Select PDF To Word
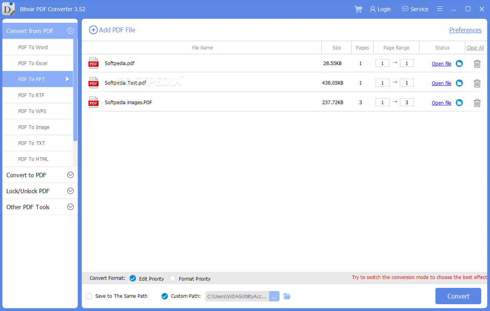490x311 pixels. [37, 47]
